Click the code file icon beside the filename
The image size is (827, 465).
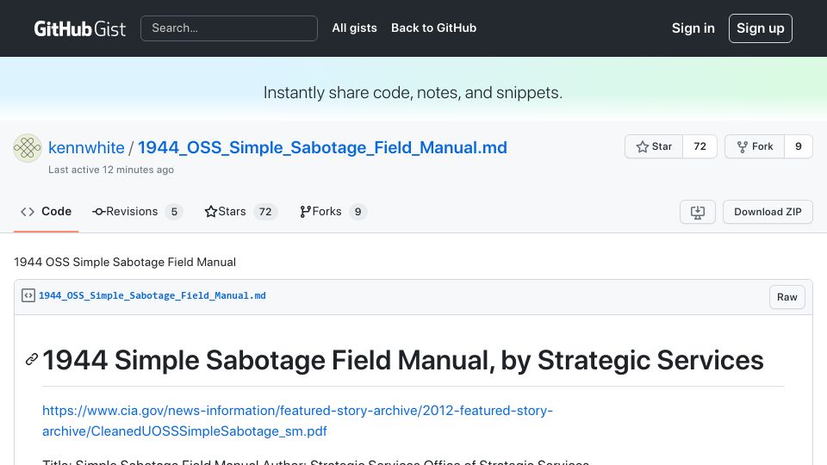(x=28, y=295)
